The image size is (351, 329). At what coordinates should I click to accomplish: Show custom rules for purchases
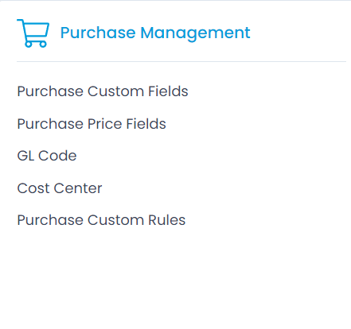click(x=101, y=220)
